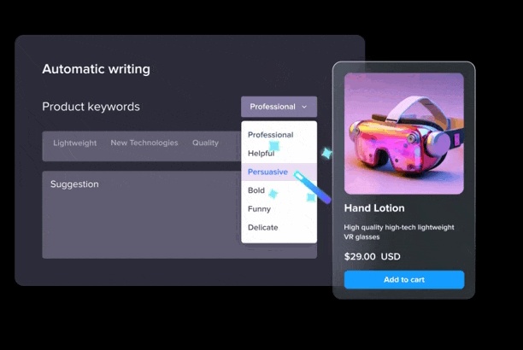Open the Professional tone dropdown
Screen dimensions: 523x350
point(279,107)
